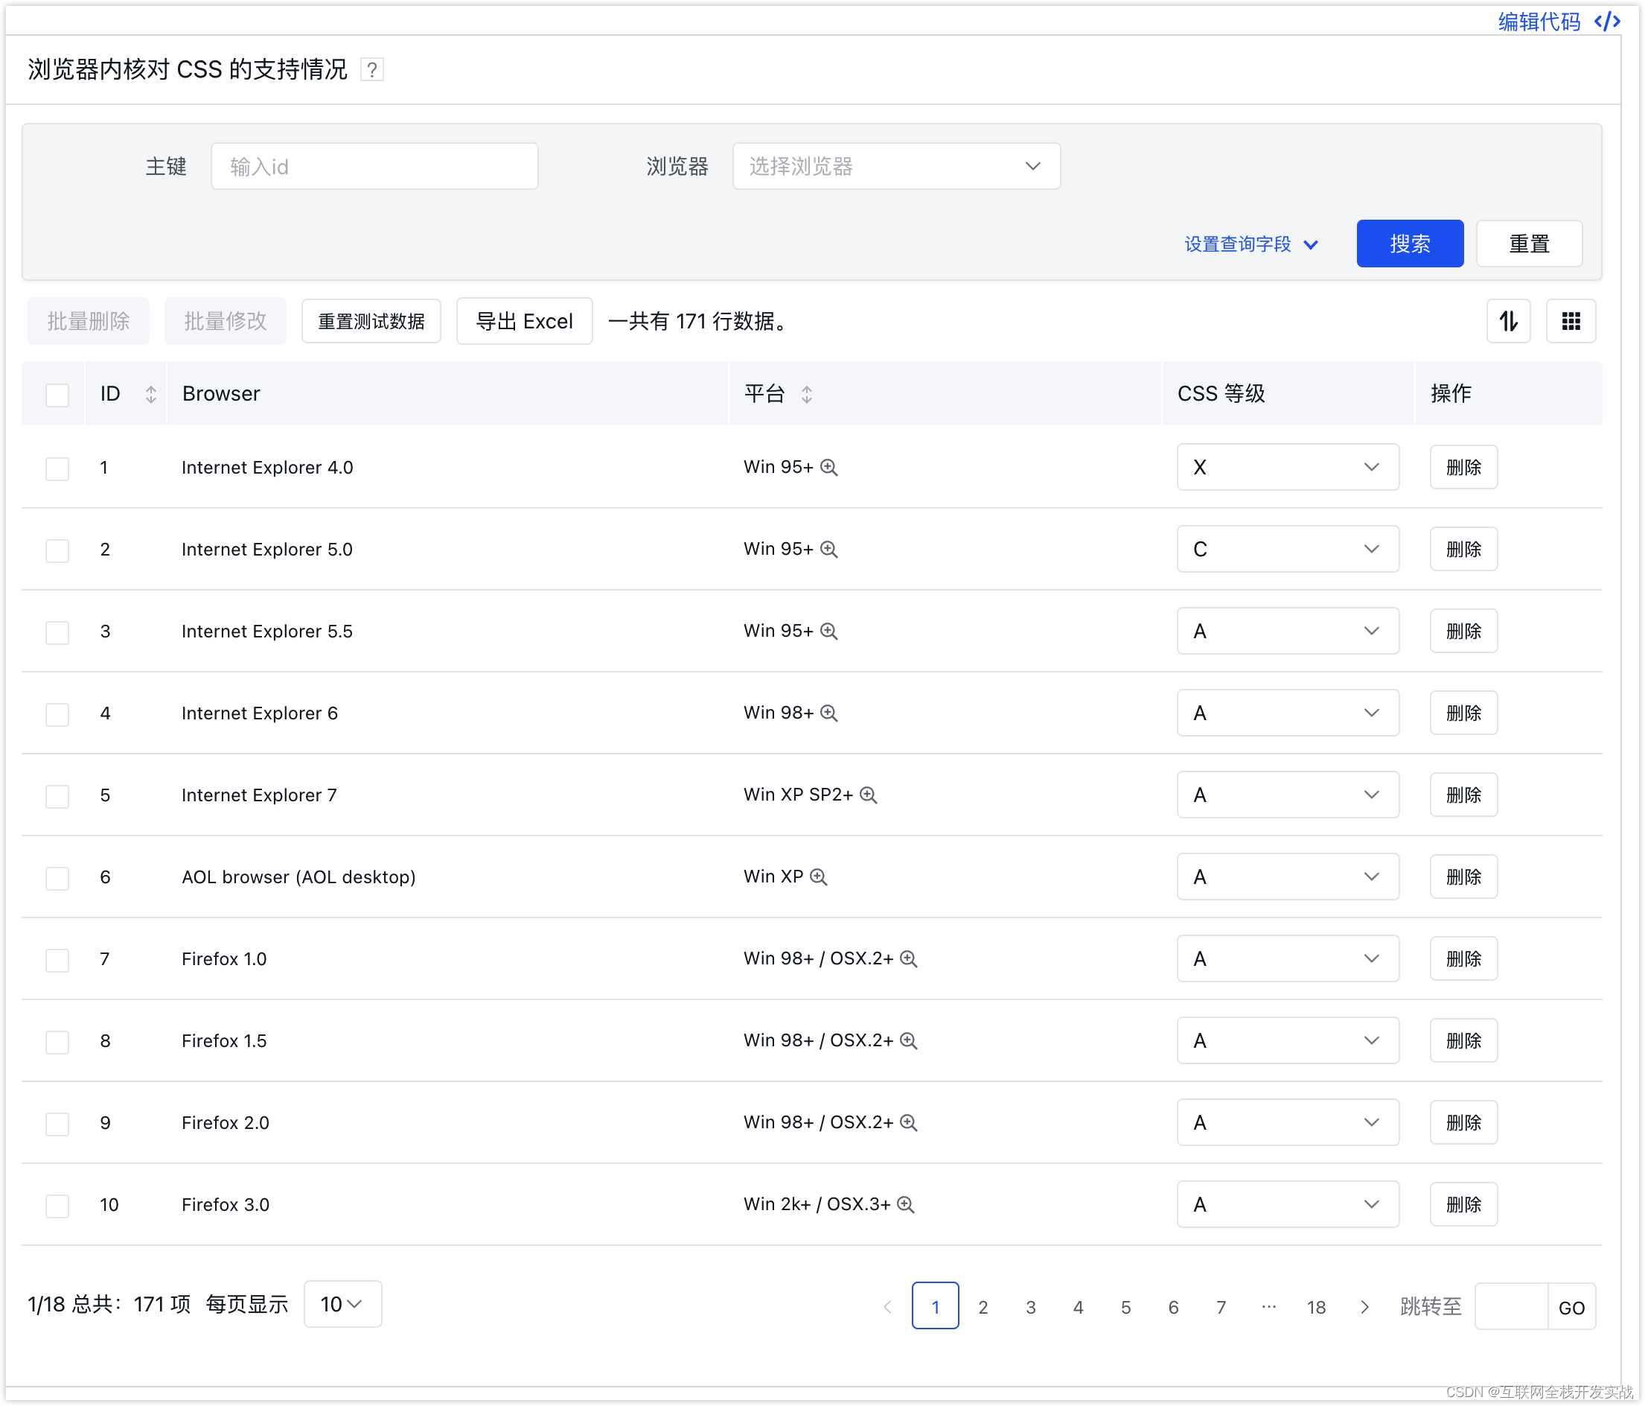Open CSS level dropdown showing X

1288,467
